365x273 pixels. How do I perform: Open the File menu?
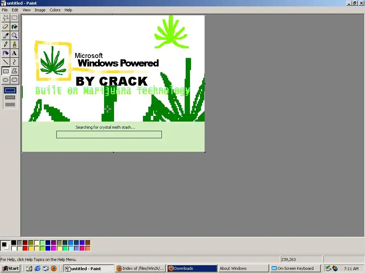click(5, 10)
